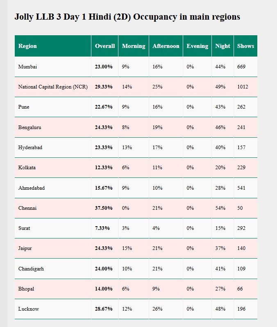Click the Region column header
This screenshot has width=277, height=327.
[27, 46]
